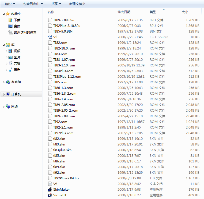Click the Homegroup icon in navigation pane
This screenshot has width=204, height=199.
[x=8, y=82]
